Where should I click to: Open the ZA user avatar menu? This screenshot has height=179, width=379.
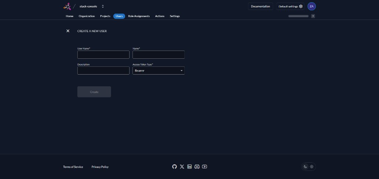point(312,7)
